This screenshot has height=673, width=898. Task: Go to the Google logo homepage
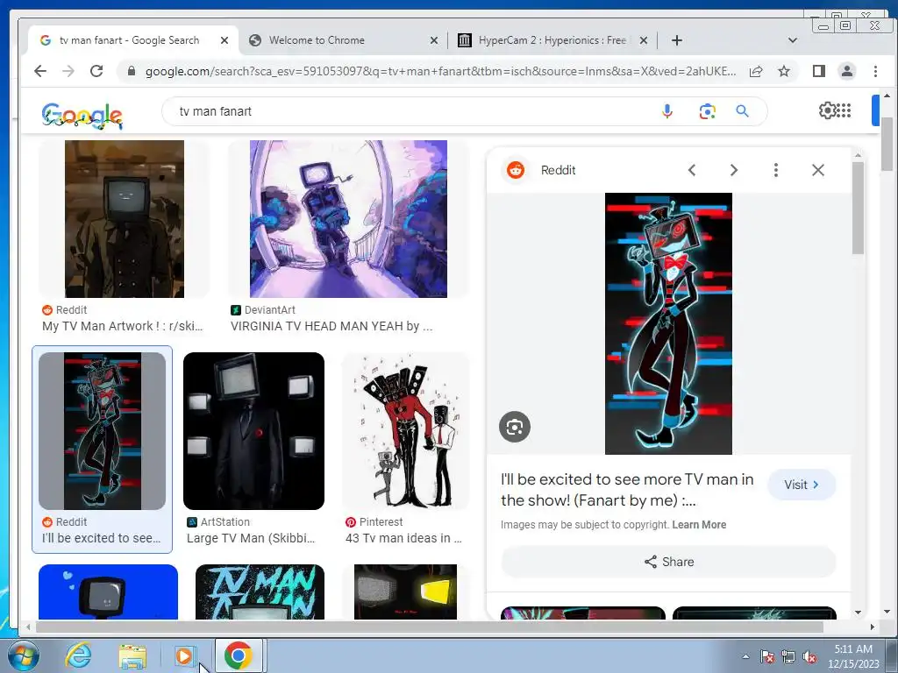click(82, 116)
